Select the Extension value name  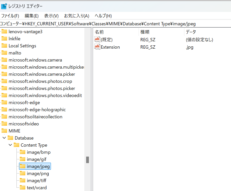point(110,47)
